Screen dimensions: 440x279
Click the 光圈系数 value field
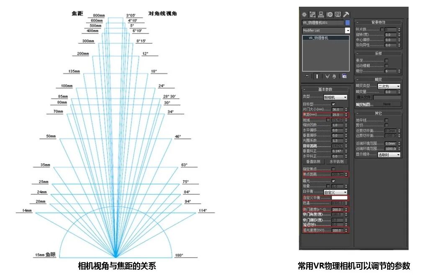pos(338,141)
